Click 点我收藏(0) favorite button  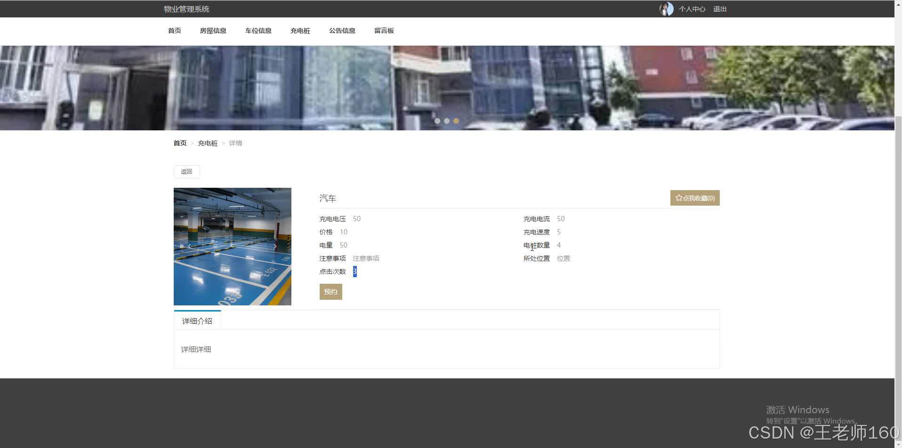coord(695,198)
